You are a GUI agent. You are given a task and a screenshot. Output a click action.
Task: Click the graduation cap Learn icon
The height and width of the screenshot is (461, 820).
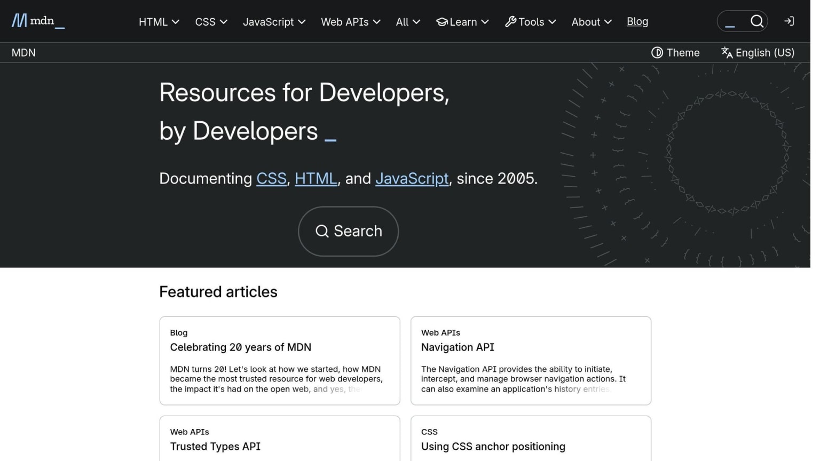441,22
